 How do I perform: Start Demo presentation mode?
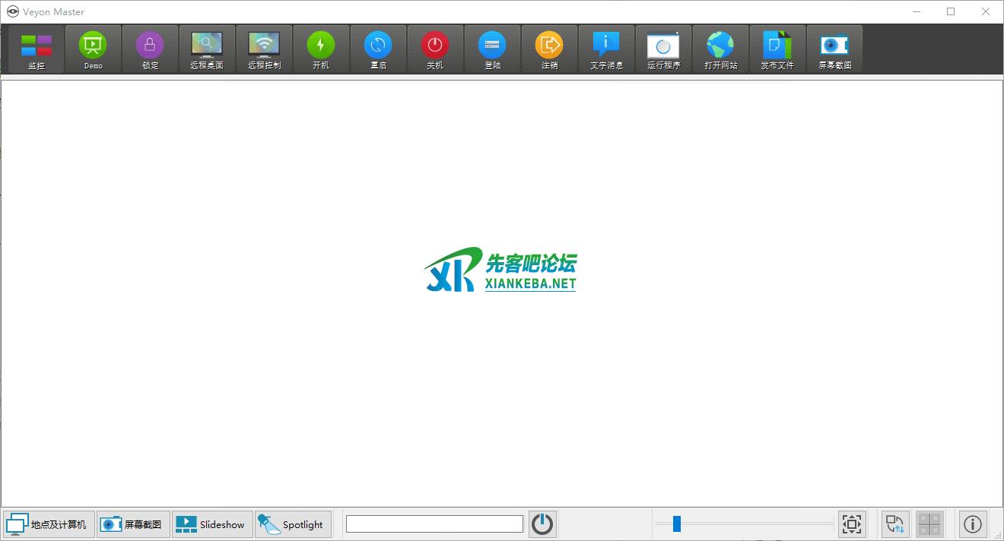tap(93, 49)
